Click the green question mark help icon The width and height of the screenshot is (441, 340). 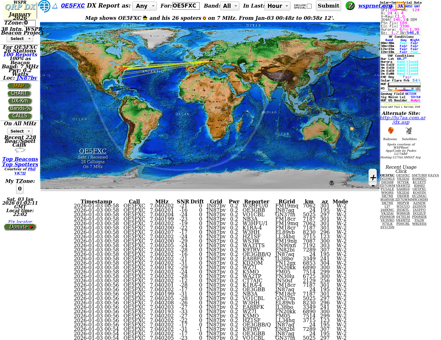pyautogui.click(x=350, y=6)
